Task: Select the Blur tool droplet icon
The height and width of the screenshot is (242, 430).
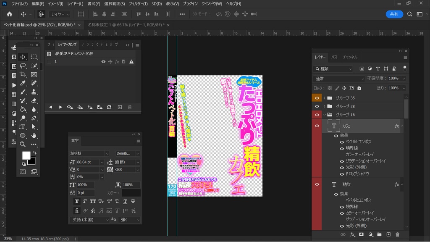Action: pos(34,110)
